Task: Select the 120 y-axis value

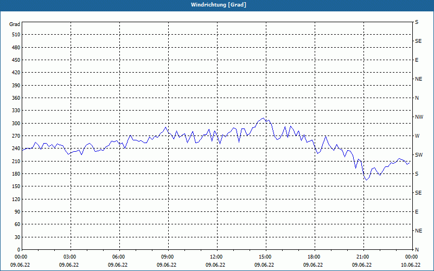Action: click(16, 199)
